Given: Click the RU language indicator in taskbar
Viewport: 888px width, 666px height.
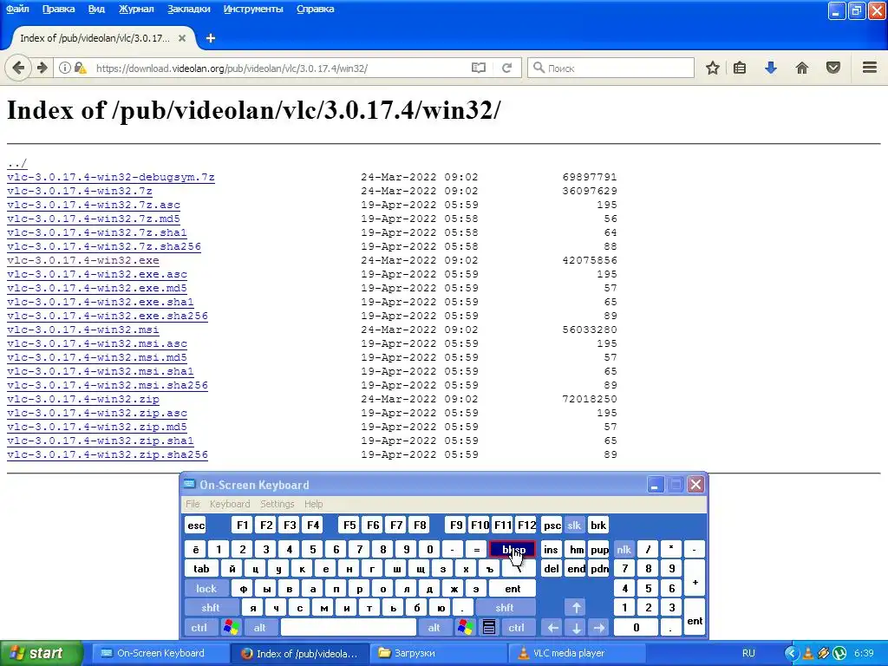Looking at the screenshot, I should point(748,653).
